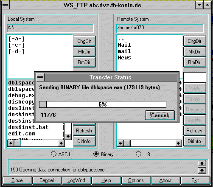Click the remote horizontal scrollbar thumb

(x=127, y=143)
